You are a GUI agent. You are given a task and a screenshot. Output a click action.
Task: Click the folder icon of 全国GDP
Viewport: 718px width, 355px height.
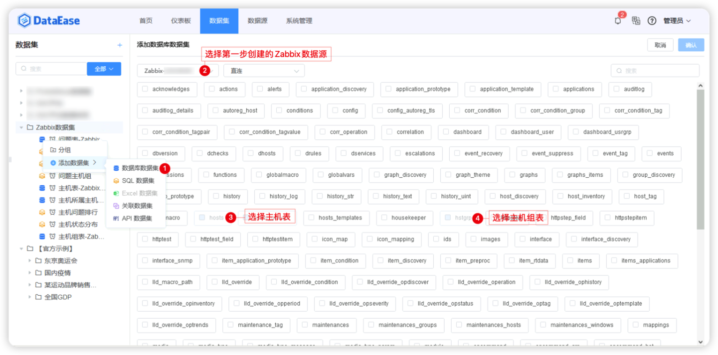[x=38, y=297]
